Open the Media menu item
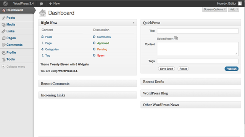This screenshot has width=245, height=137. click(x=17, y=24)
